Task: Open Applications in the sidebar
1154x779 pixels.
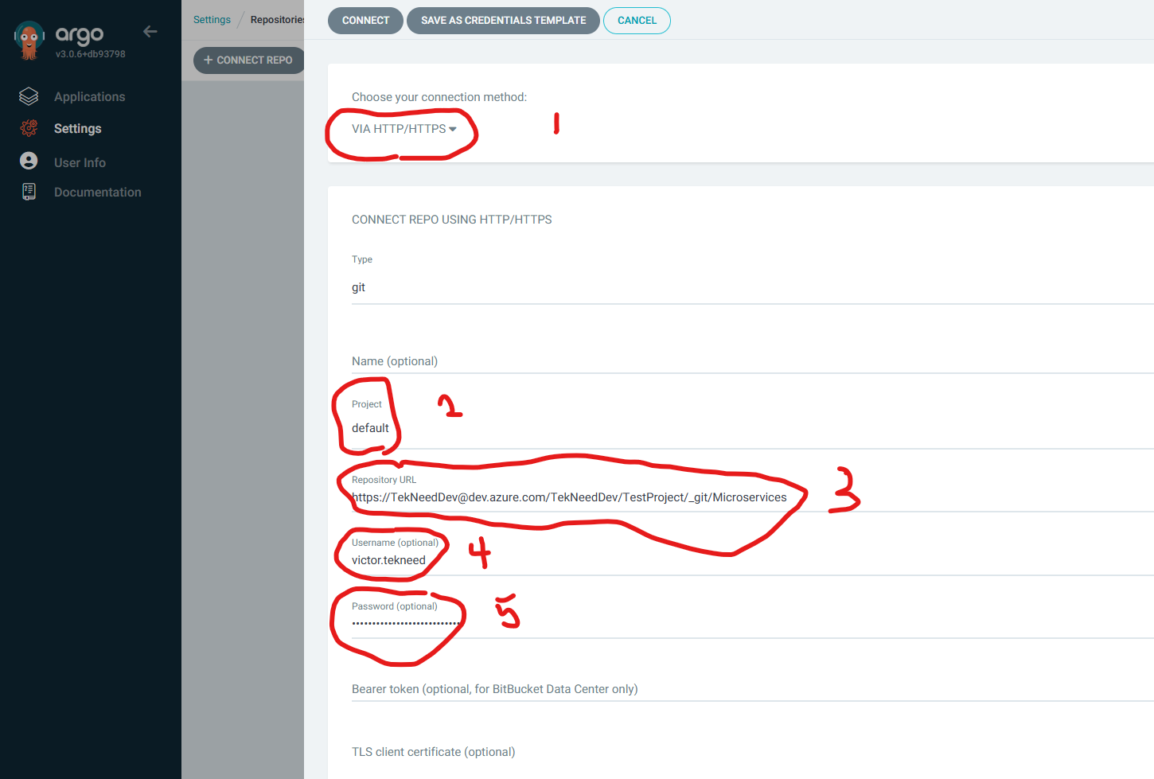Action: coord(89,97)
